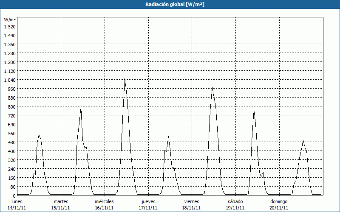The width and height of the screenshot is (340, 212).
Task: Click the "lunes" day label
Action: point(17,201)
